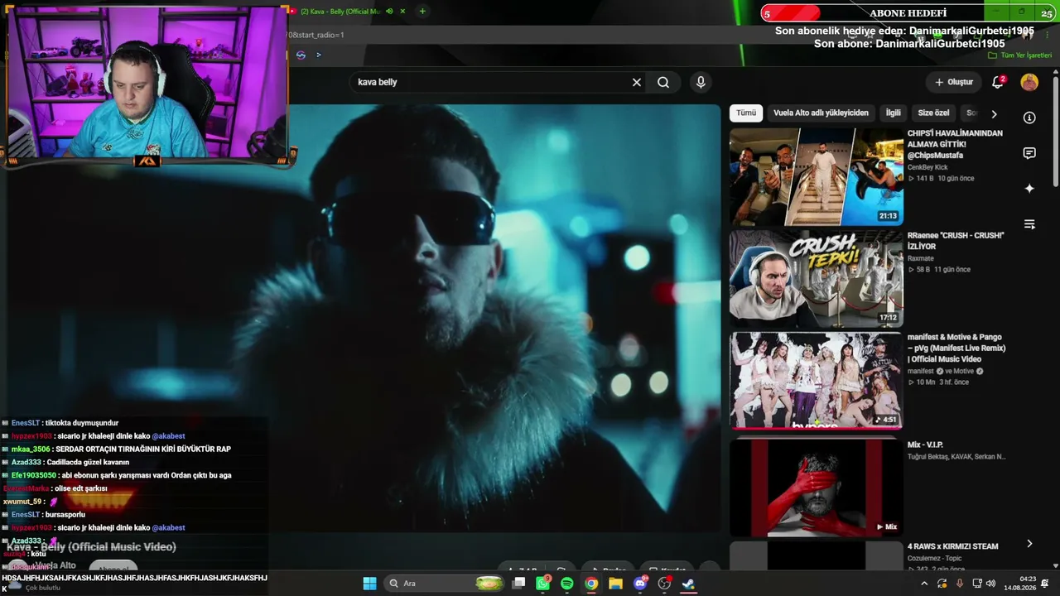Switch to Google Chrome on the taskbar
Screen dimensions: 1060x596
click(591, 584)
